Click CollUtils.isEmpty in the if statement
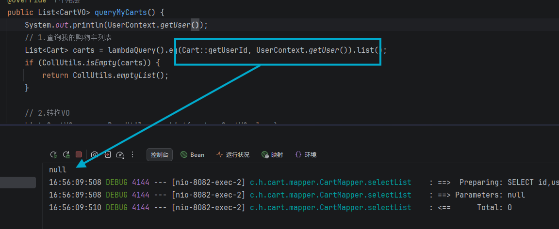Viewport: 559px width, 229px height. [x=82, y=63]
